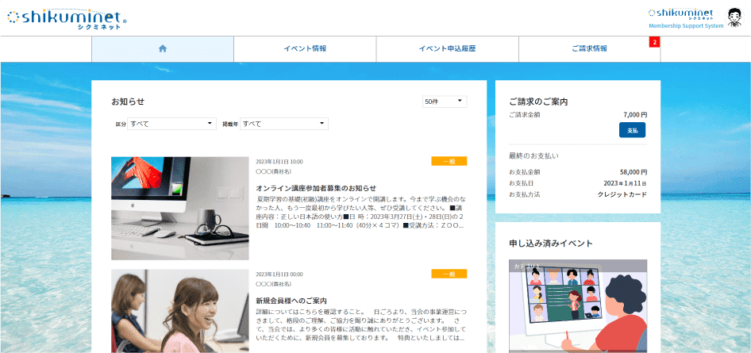The image size is (751, 353).
Task: Click the 7,000 円 billing amount
Action: (635, 115)
